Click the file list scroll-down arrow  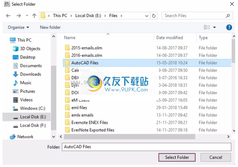[x=234, y=131]
